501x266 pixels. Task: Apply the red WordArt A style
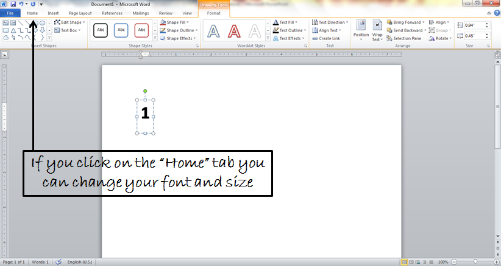pos(234,31)
